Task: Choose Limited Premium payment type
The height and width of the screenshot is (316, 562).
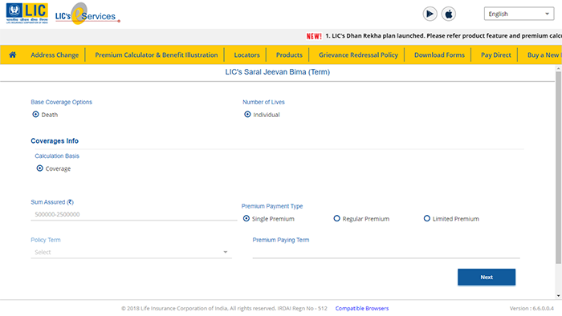Action: [426, 218]
